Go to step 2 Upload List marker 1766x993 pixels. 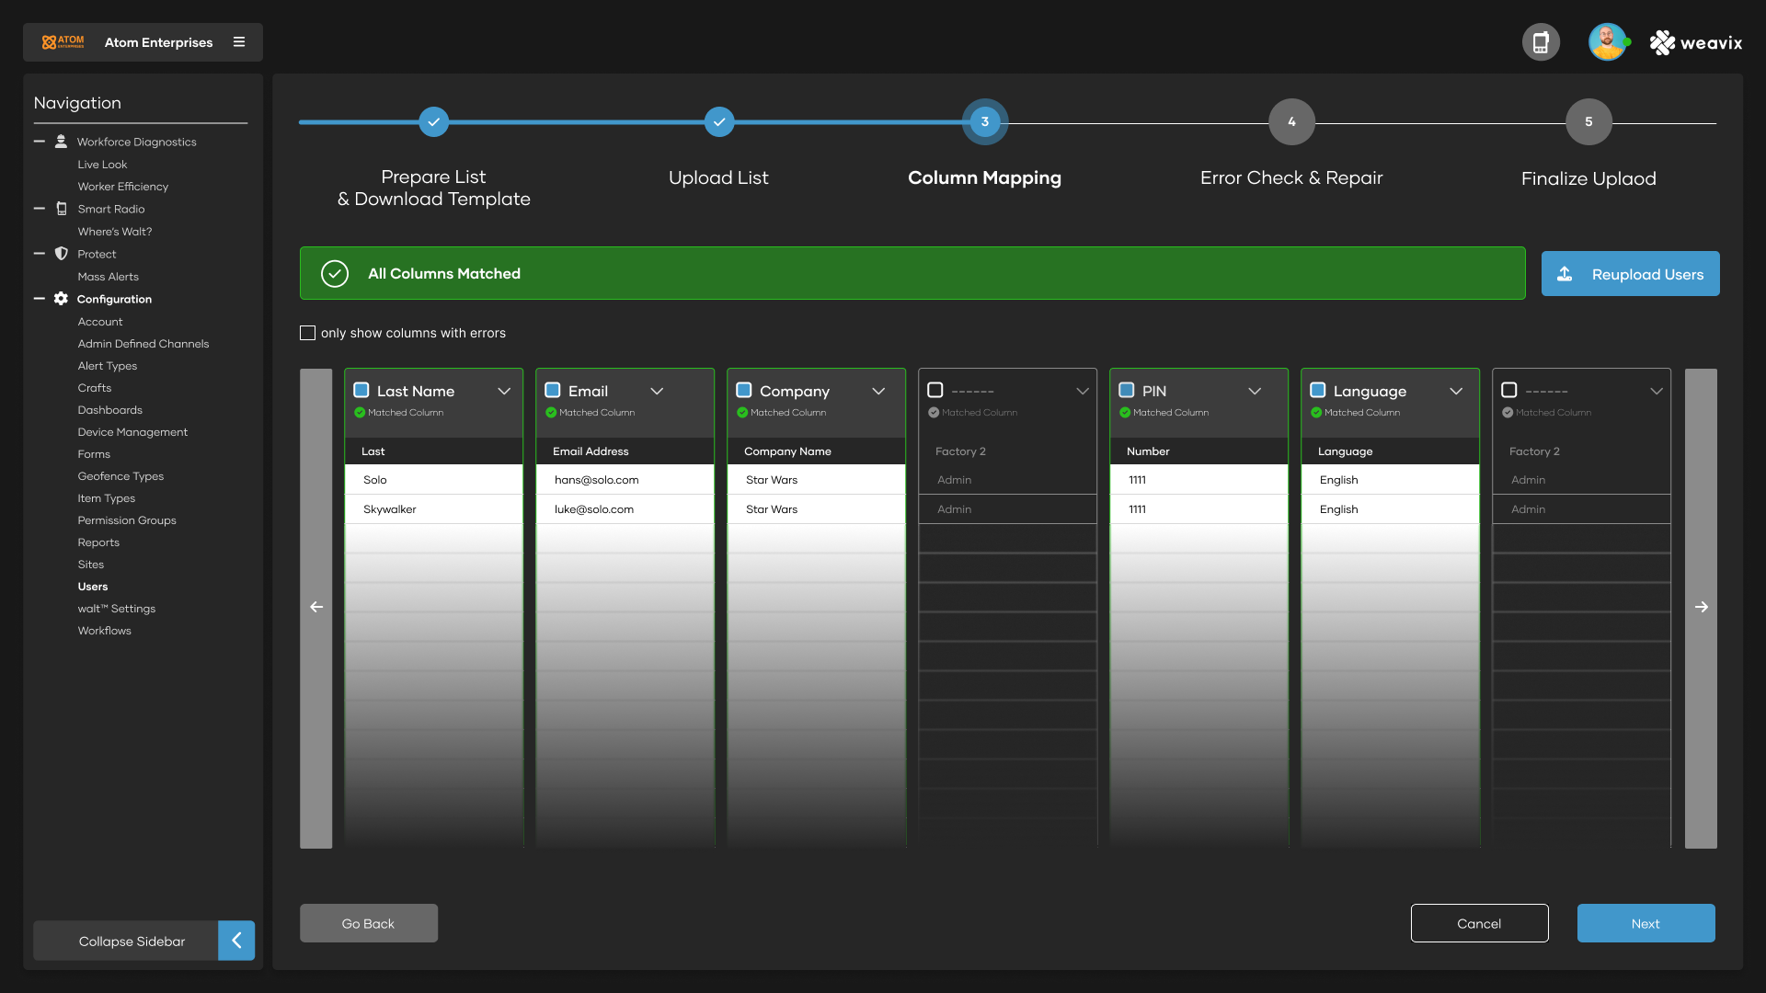719,121
